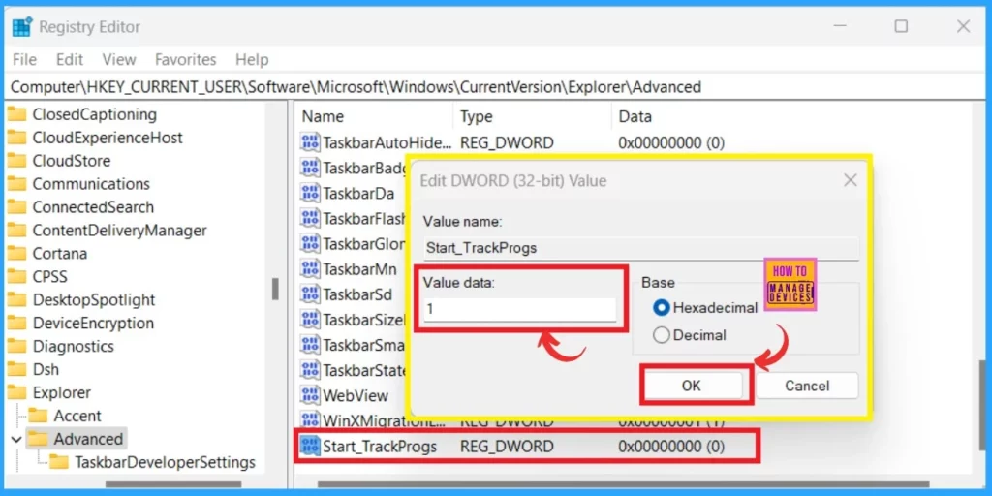
Task: Cancel the Edit DWORD dialog
Action: pyautogui.click(x=807, y=386)
